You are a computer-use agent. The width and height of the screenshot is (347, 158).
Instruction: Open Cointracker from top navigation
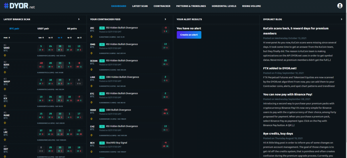tap(162, 6)
